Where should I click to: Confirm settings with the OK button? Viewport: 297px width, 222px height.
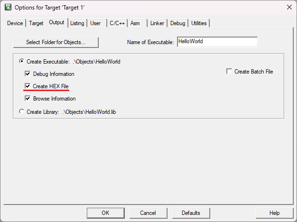coord(105,213)
